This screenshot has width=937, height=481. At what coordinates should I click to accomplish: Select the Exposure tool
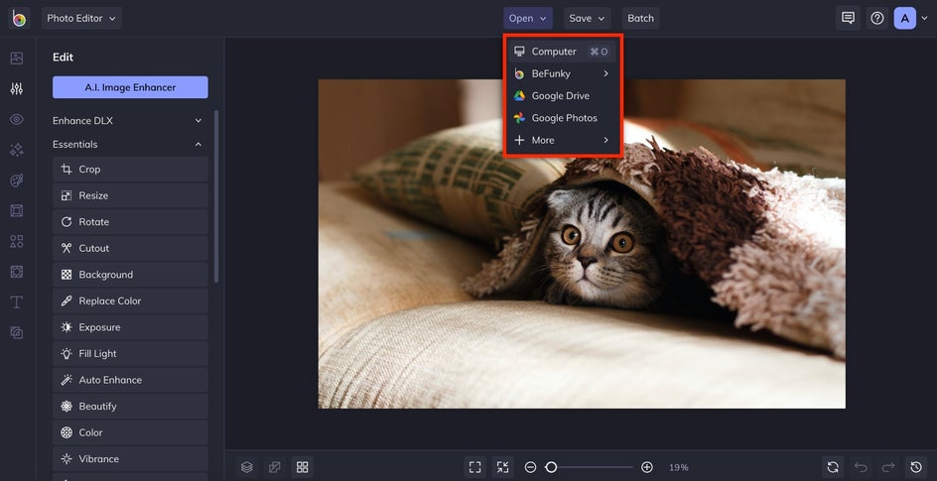130,327
